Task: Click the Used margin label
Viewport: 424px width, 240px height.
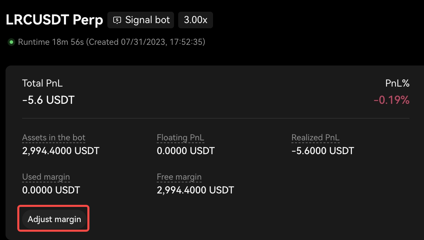Action: 46,177
